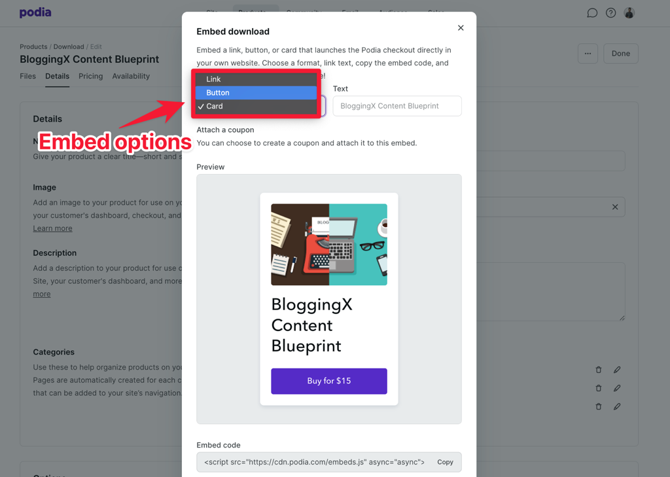Clear the field using the X icon
This screenshot has height=477, width=670.
[x=615, y=207]
